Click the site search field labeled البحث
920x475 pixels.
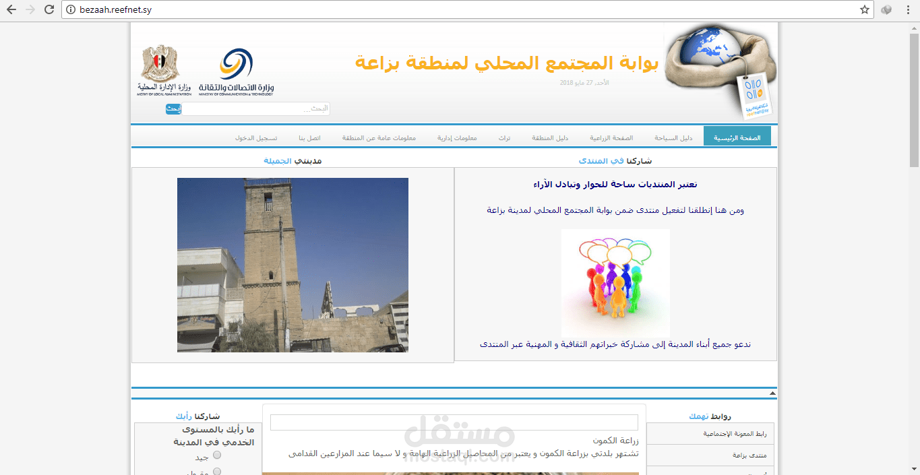(x=256, y=108)
